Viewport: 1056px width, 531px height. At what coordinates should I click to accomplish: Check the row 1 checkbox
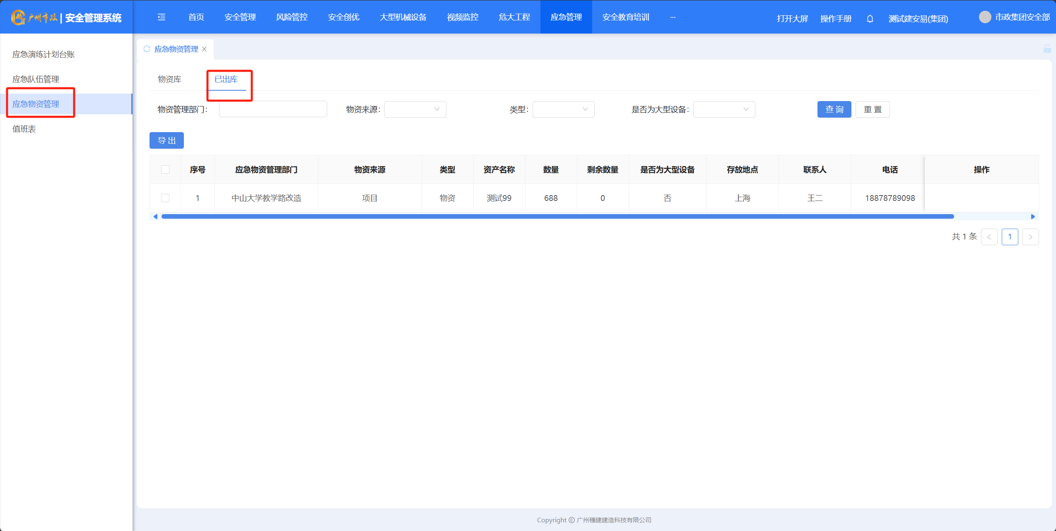(165, 198)
